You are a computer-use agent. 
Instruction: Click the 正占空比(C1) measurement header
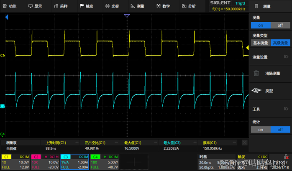[95, 143]
